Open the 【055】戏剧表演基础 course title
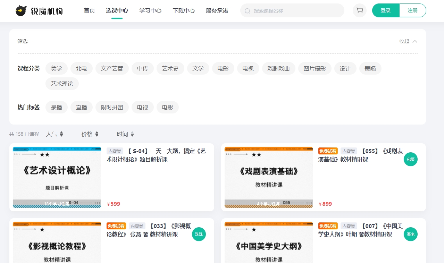Screen dimensions: 444x263 (x=361, y=155)
